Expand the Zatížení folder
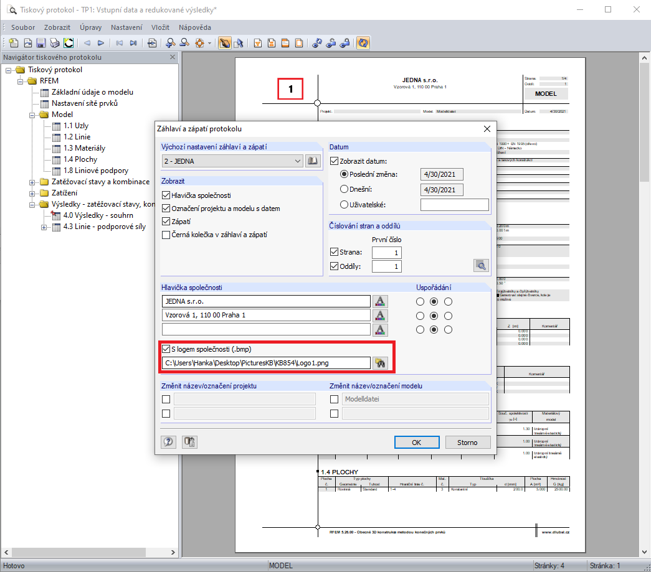The height and width of the screenshot is (572, 651). point(32,194)
